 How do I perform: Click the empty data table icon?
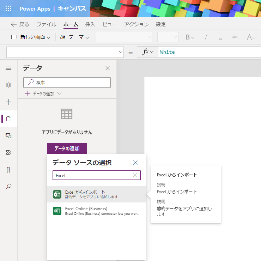pyautogui.click(x=67, y=114)
